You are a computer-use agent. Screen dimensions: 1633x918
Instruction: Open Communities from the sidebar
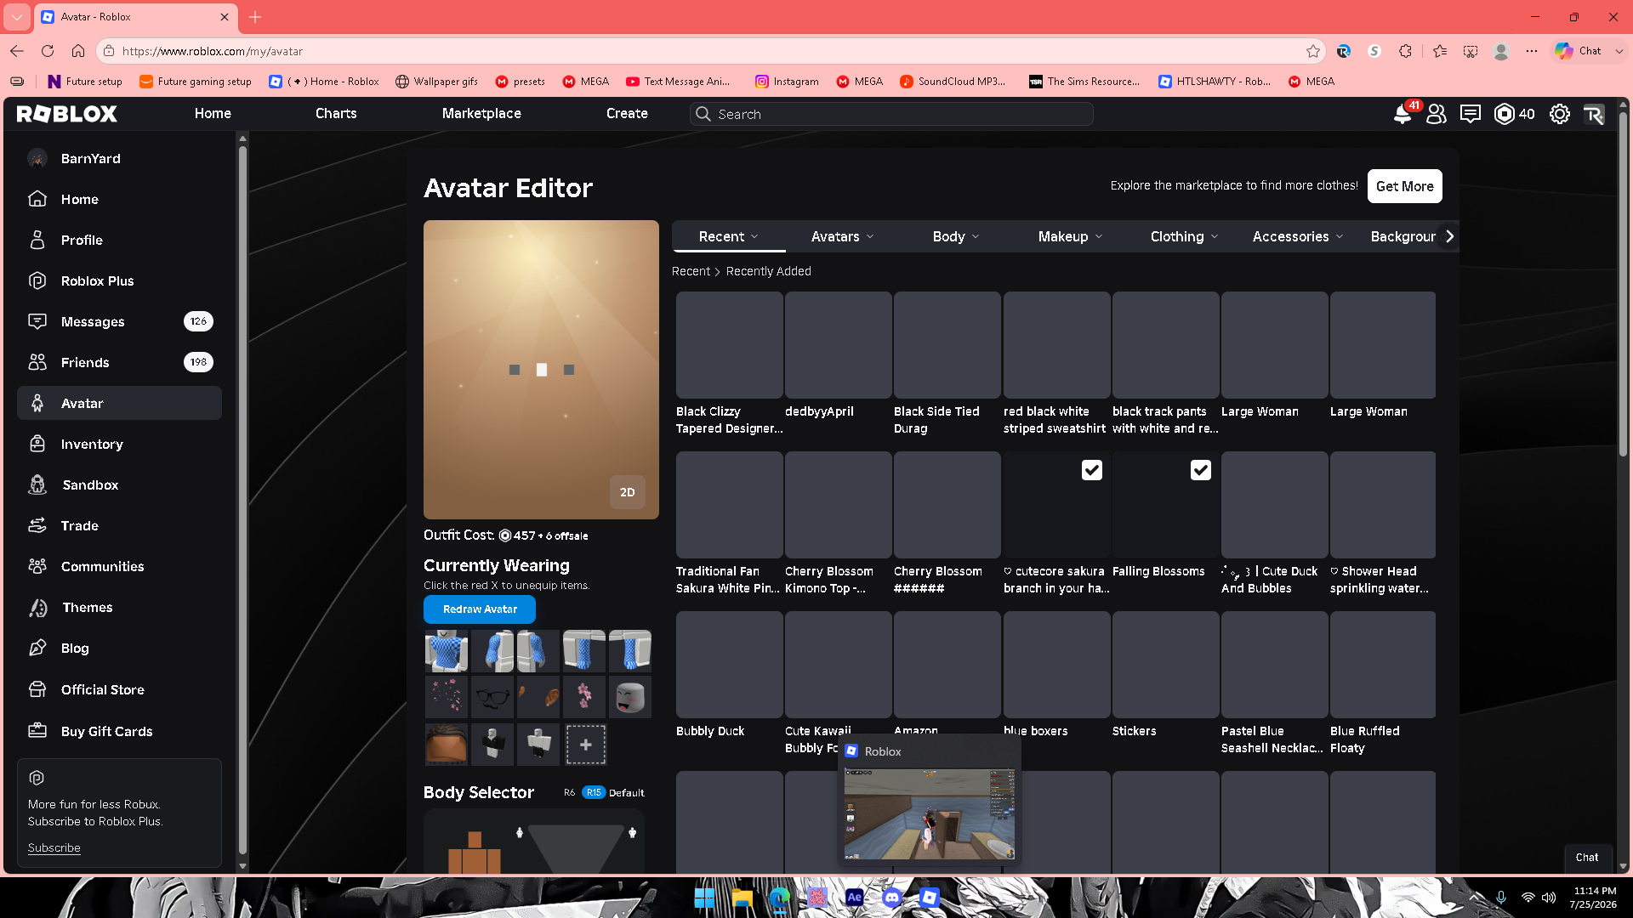point(119,566)
